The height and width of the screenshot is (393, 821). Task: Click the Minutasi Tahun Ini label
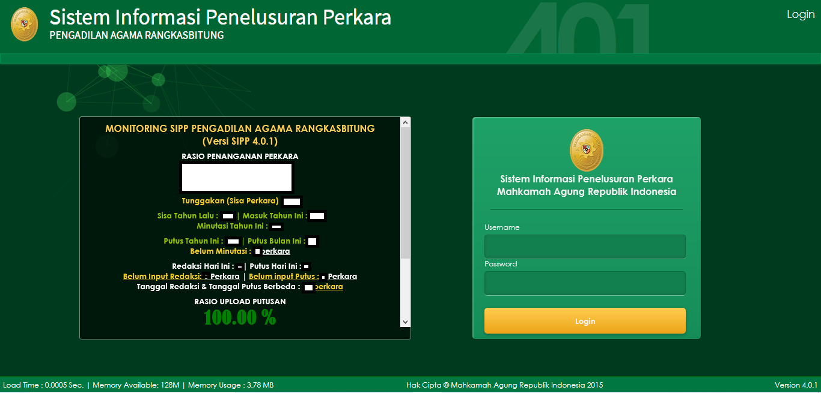pyautogui.click(x=233, y=226)
